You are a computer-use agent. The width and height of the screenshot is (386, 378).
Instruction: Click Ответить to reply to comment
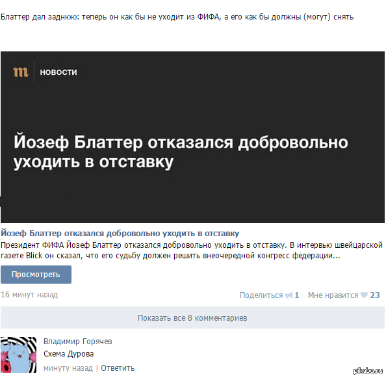(x=118, y=368)
